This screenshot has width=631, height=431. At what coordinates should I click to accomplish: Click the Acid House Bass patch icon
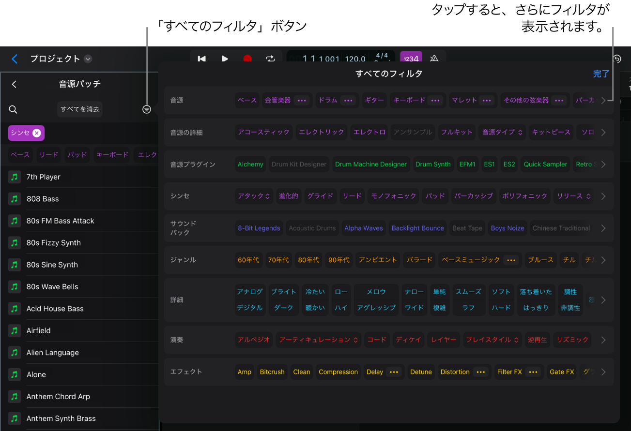[x=15, y=309]
